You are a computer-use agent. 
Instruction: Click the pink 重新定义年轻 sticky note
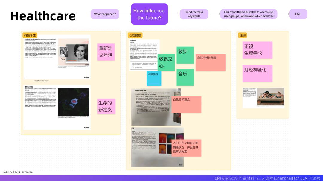(106, 52)
